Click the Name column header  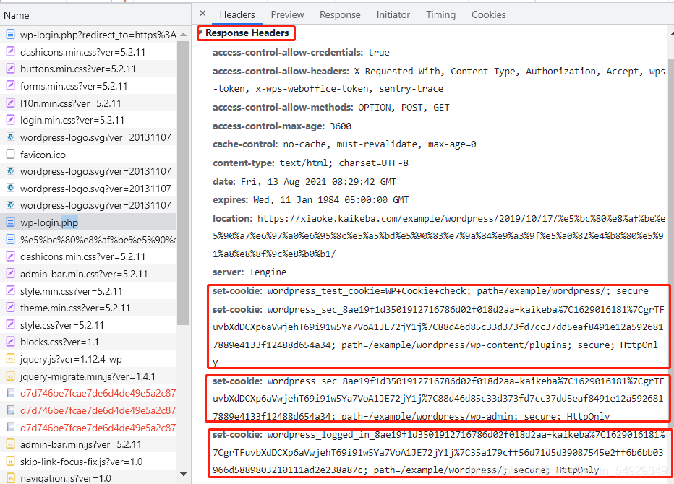17,15
